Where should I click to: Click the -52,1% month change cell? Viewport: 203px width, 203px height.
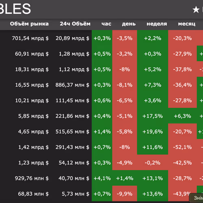pyautogui.click(x=182, y=147)
